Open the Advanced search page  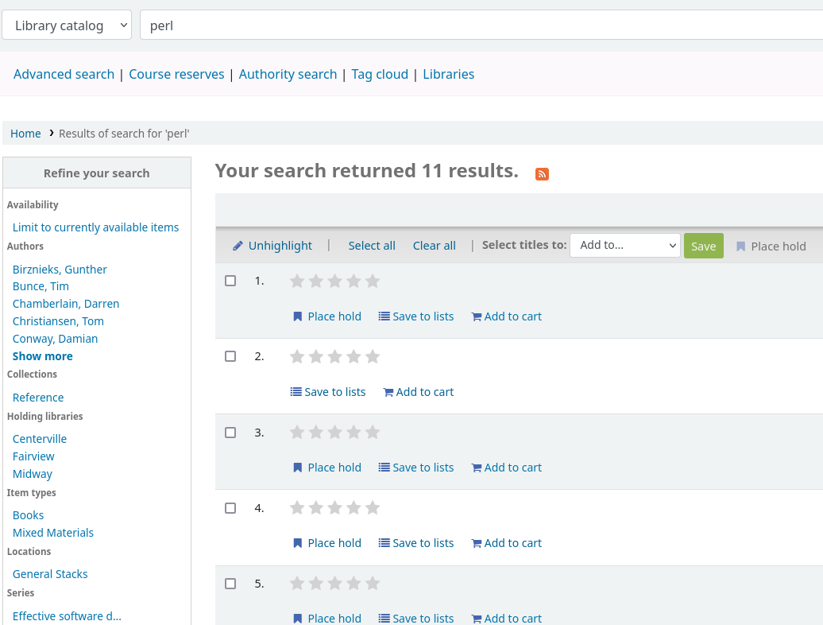point(64,75)
